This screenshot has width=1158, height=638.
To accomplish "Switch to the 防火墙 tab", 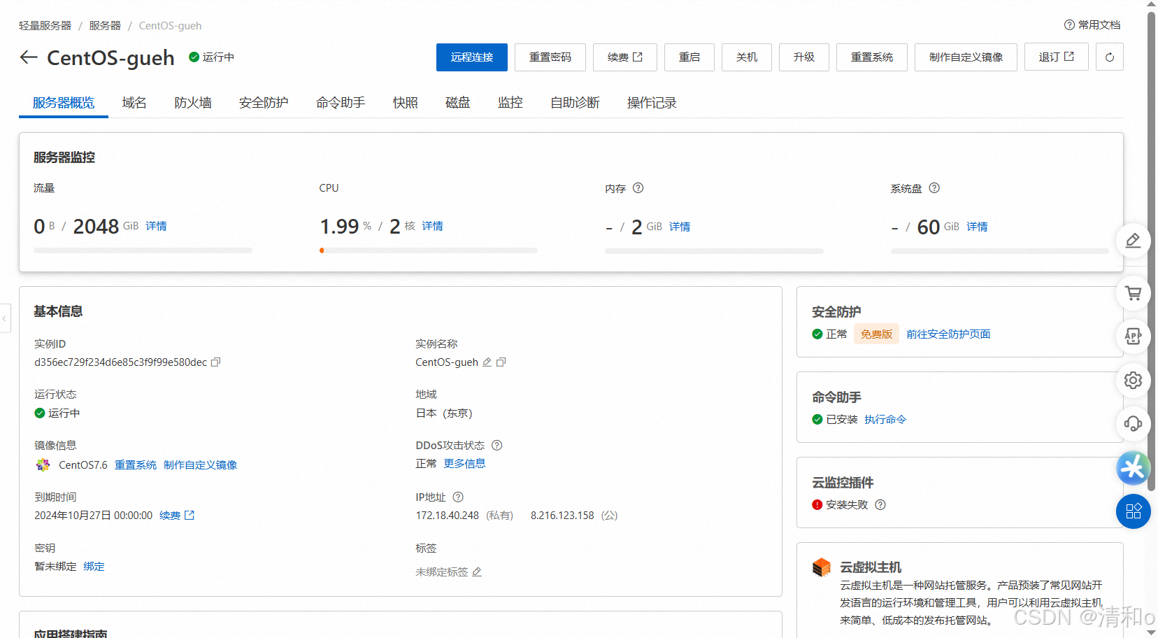I will tap(193, 103).
